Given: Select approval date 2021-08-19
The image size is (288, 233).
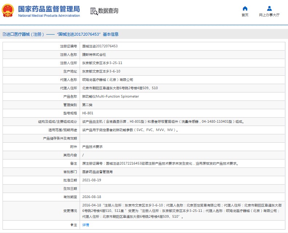Looking at the screenshot, I should 92,180.
